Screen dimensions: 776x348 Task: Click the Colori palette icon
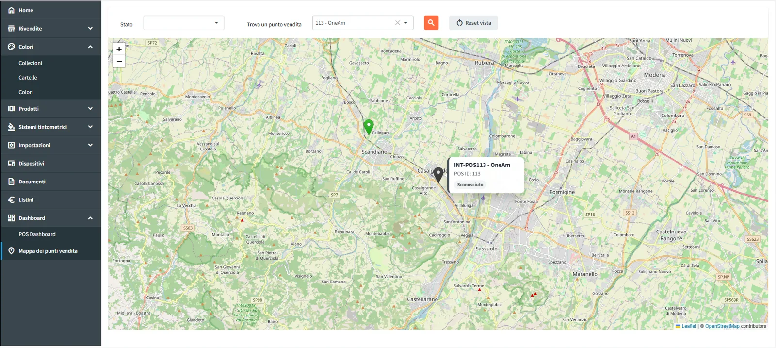pyautogui.click(x=11, y=47)
